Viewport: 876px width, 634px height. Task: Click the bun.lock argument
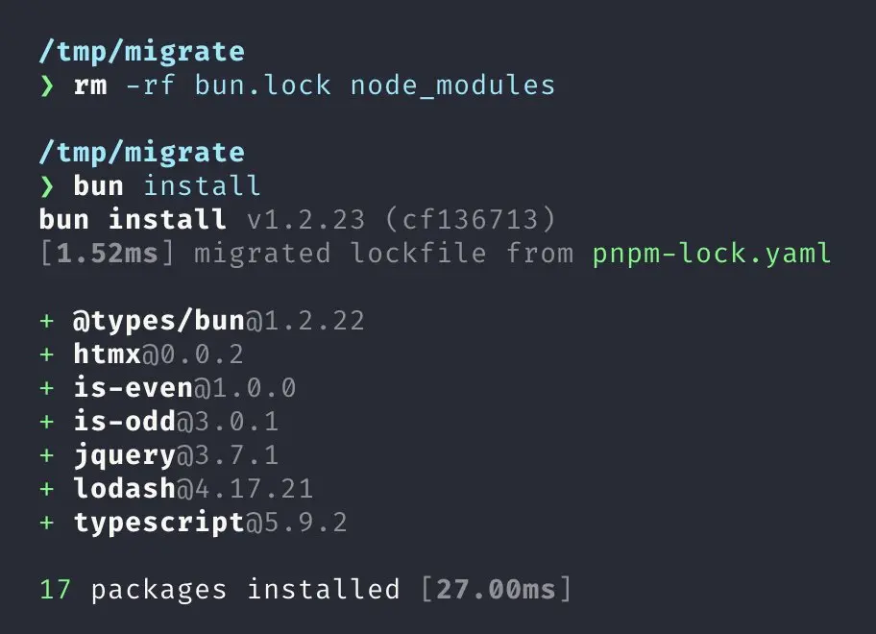tap(262, 85)
